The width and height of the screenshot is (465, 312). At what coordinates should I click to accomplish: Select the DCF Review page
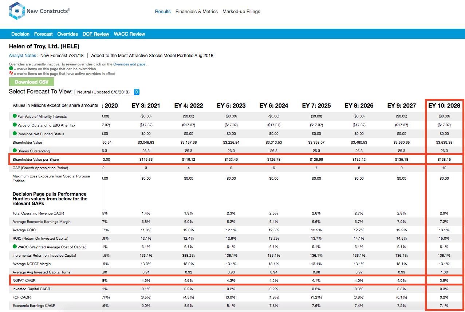[x=96, y=34]
